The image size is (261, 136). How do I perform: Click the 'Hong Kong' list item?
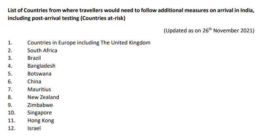coord(41,121)
